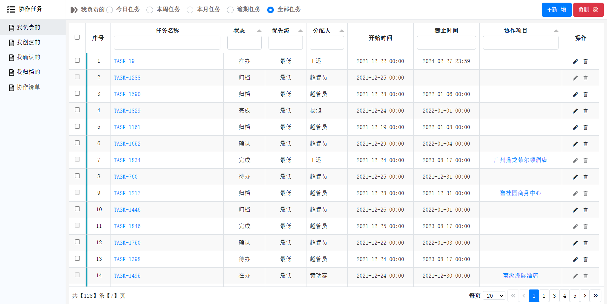Click the trash icon for TASK-1590
The height and width of the screenshot is (304, 607).
click(586, 94)
